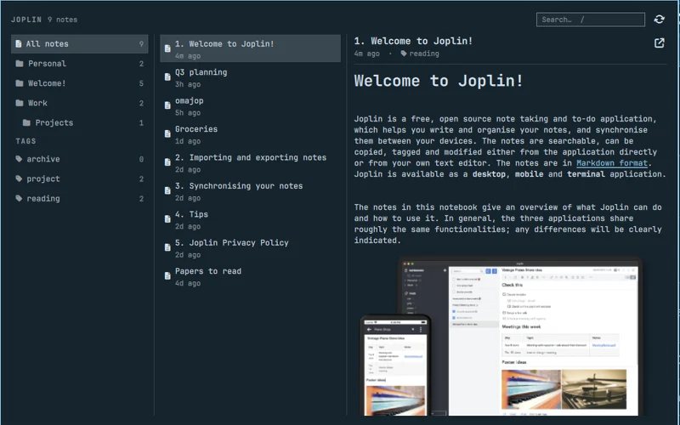This screenshot has width=680, height=425.
Task: Click the 9 notes count label
Action: point(62,20)
